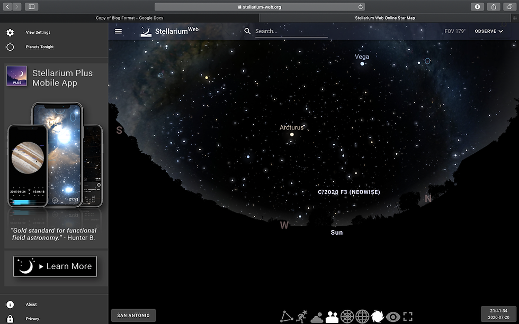The height and width of the screenshot is (324, 519).
Task: Click the FOV 179° indicator
Action: pos(455,31)
